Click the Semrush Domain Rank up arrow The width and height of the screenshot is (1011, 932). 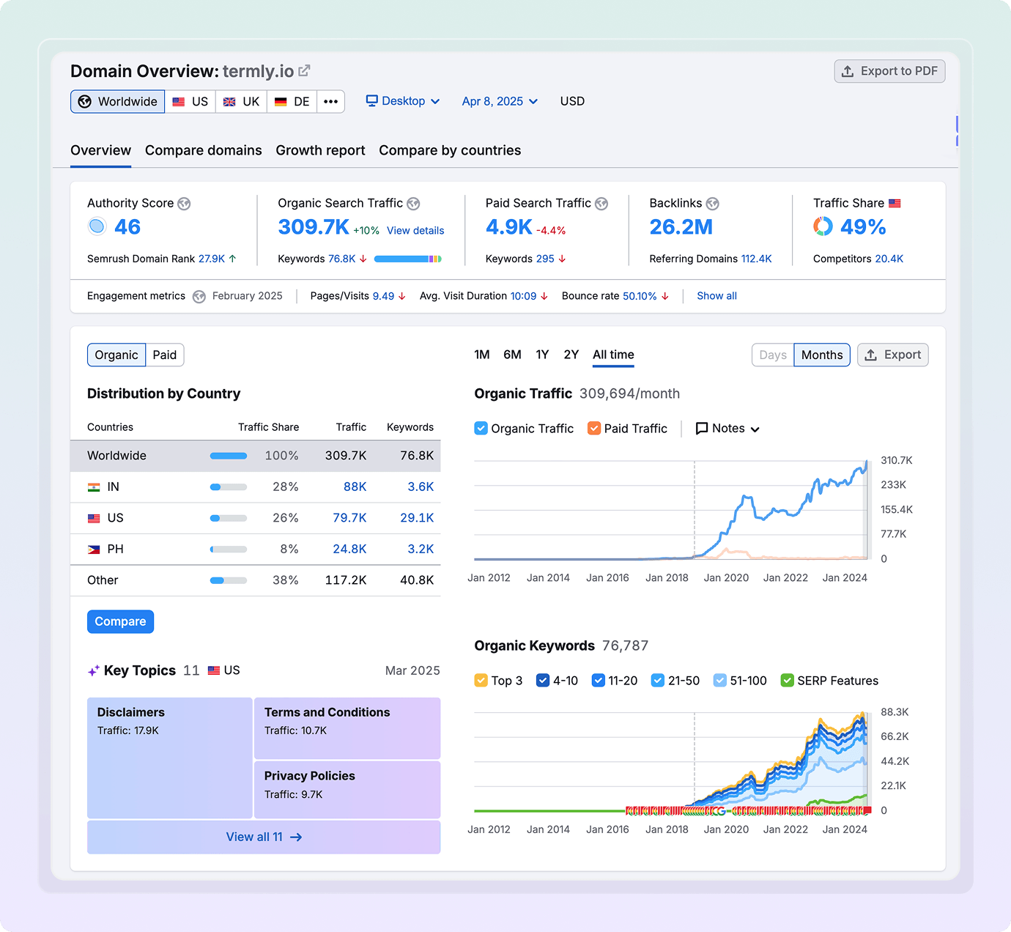(232, 259)
